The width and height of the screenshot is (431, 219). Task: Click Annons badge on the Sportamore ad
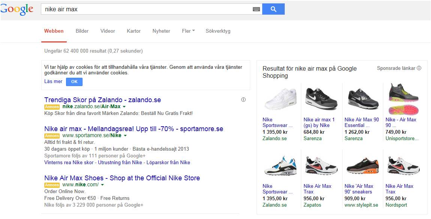pyautogui.click(x=52, y=136)
